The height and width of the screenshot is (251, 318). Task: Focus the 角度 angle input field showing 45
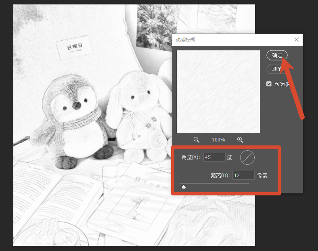[x=214, y=157]
